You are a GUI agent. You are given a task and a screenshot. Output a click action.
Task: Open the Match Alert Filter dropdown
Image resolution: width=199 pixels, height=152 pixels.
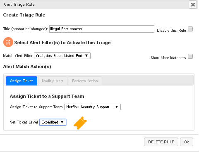click(62, 56)
